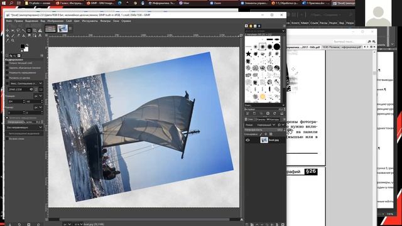Open the Фильтры menu

105,21
